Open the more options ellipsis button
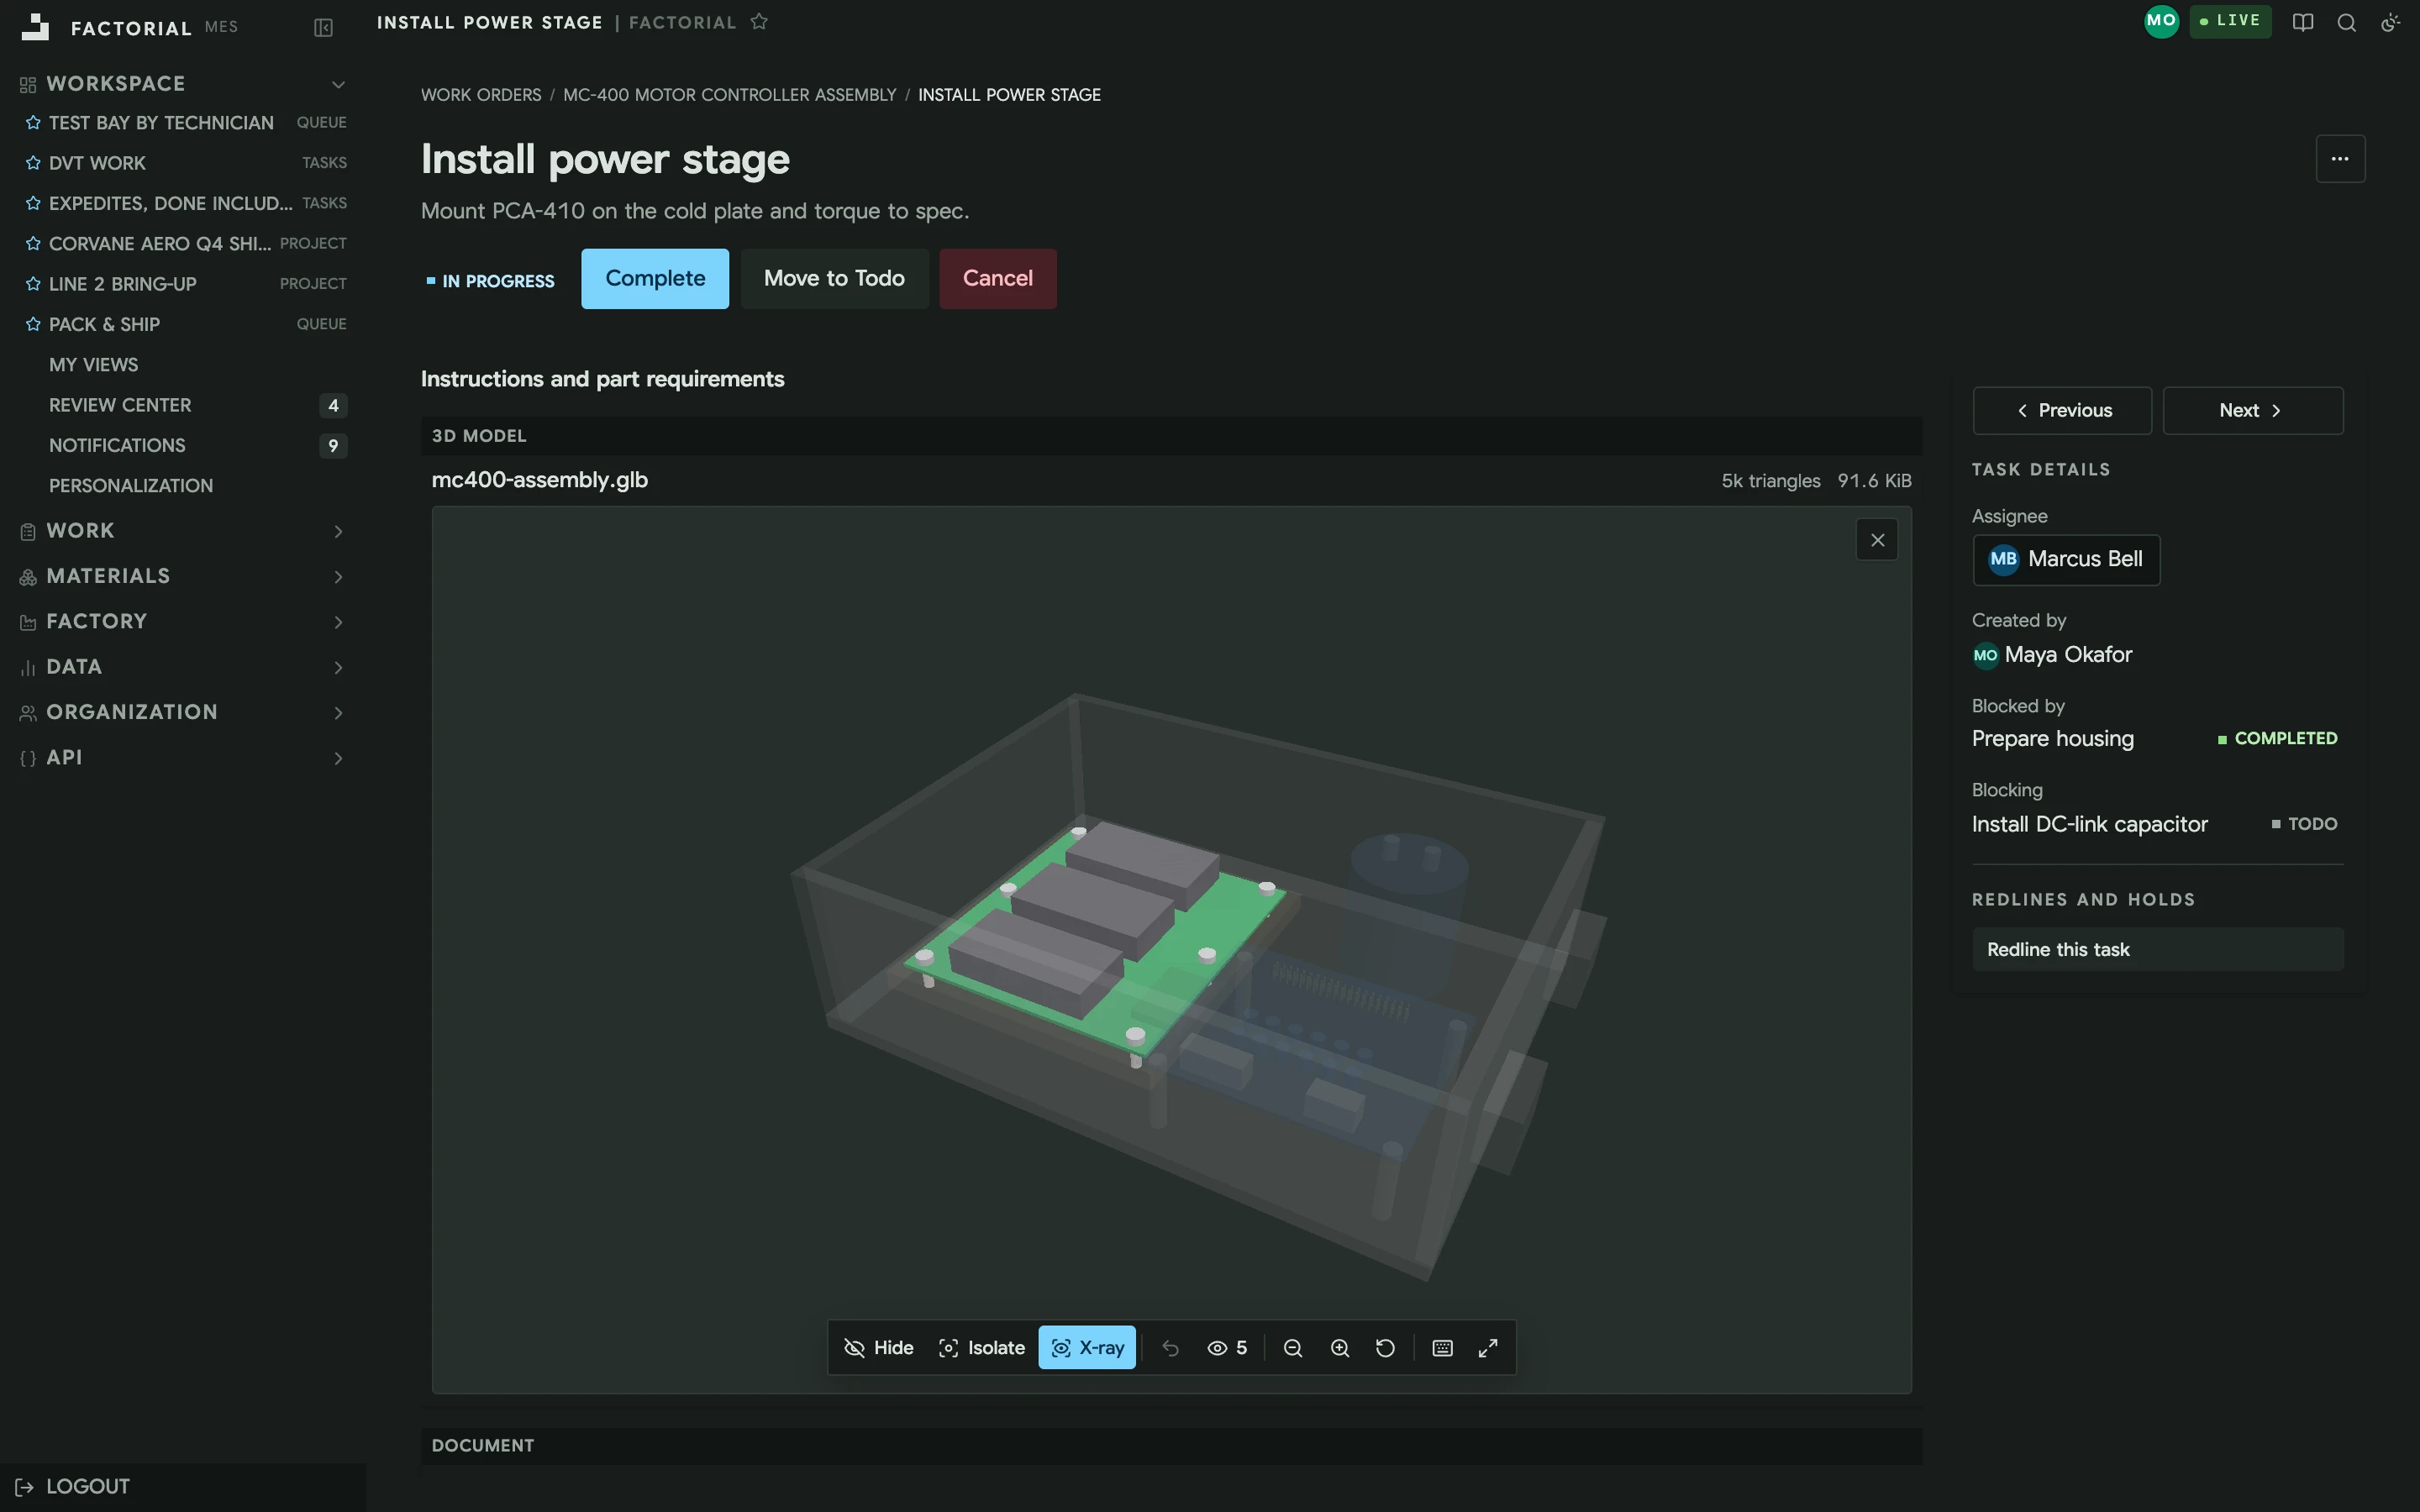 tap(2340, 159)
